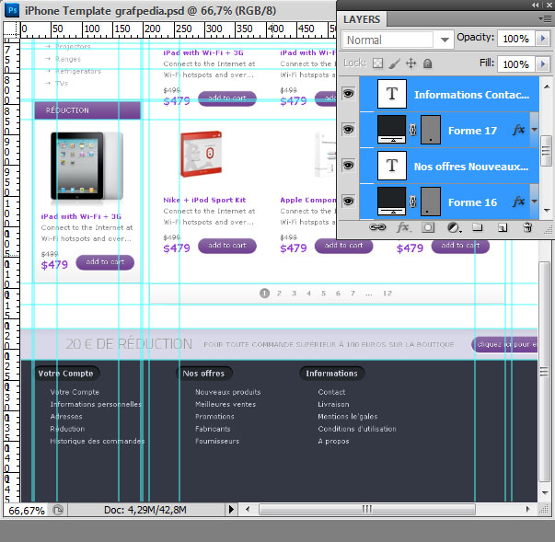555x542 pixels.
Task: Add a layer mask
Action: click(428, 227)
